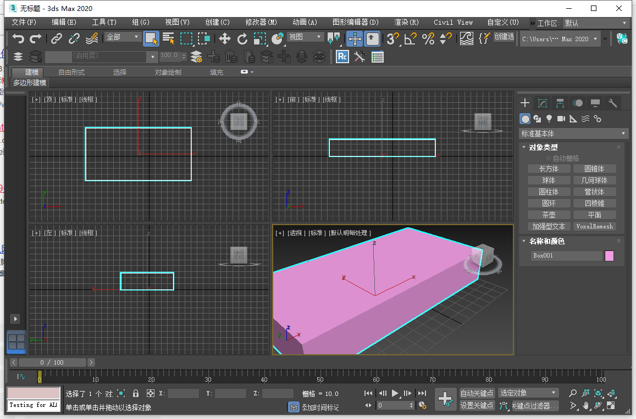
Task: Open the 文件(F) menu
Action: coord(24,23)
